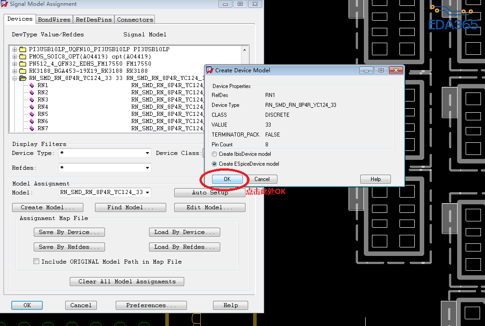Image resolution: width=485 pixels, height=326 pixels.
Task: Click the Create Device Model title icon
Action: (x=210, y=70)
